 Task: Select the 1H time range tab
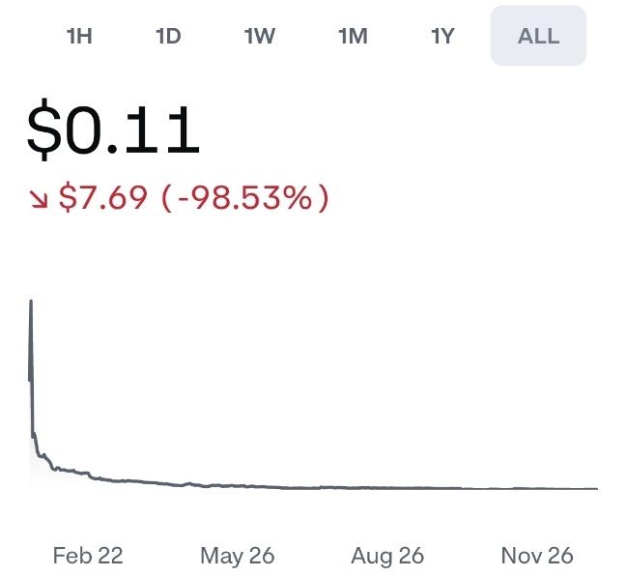point(79,36)
